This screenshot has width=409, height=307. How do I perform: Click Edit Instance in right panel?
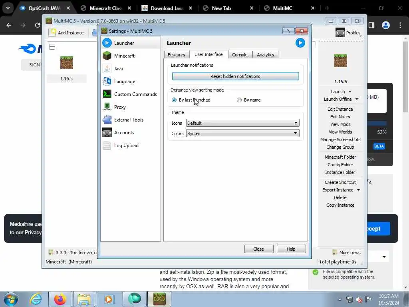click(x=340, y=109)
